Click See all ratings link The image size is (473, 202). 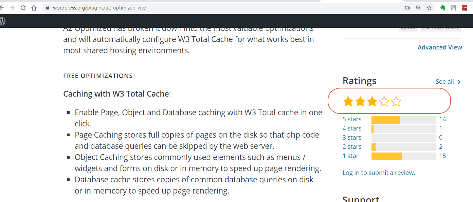444,82
